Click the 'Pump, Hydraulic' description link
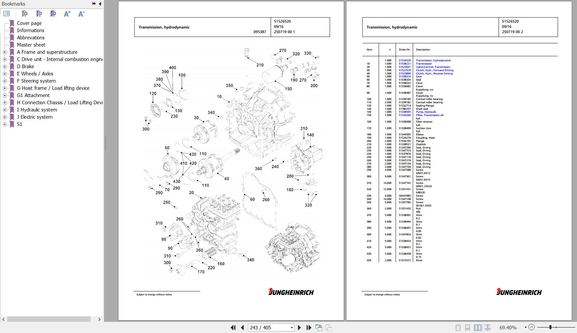Image resolution: width=577 pixels, height=333 pixels. pyautogui.click(x=426, y=112)
